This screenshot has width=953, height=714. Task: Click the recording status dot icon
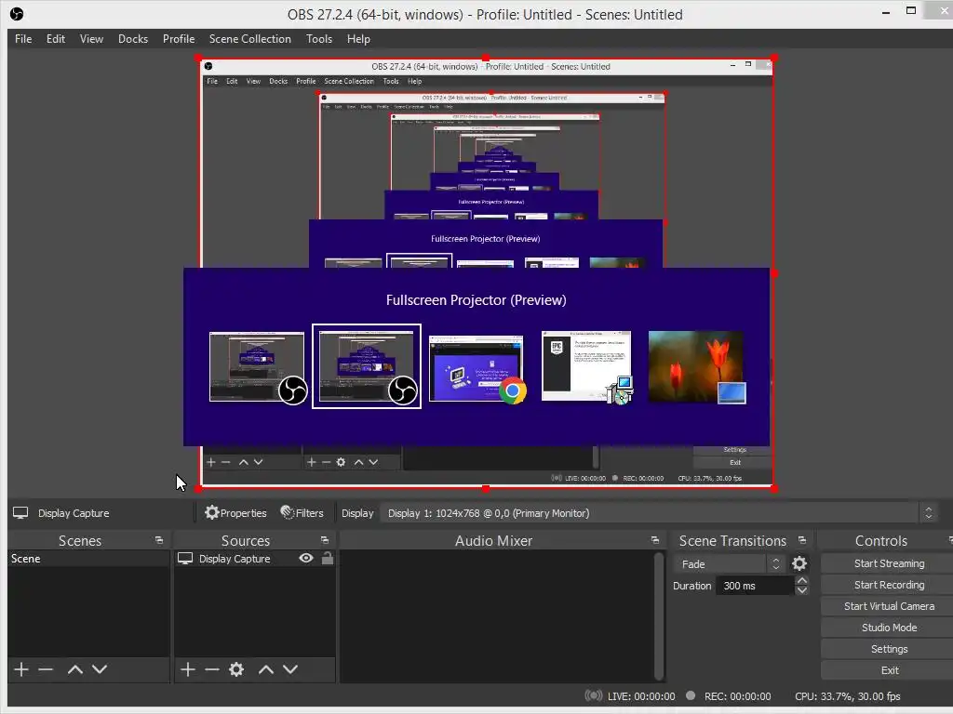691,695
